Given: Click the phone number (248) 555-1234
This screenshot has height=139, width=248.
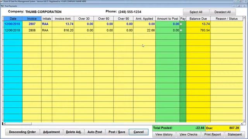Looking at the screenshot, I should tap(130, 12).
